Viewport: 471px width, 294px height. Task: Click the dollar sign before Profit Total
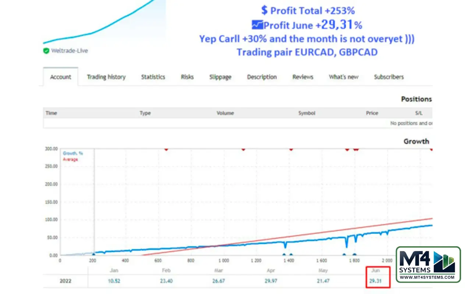264,10
